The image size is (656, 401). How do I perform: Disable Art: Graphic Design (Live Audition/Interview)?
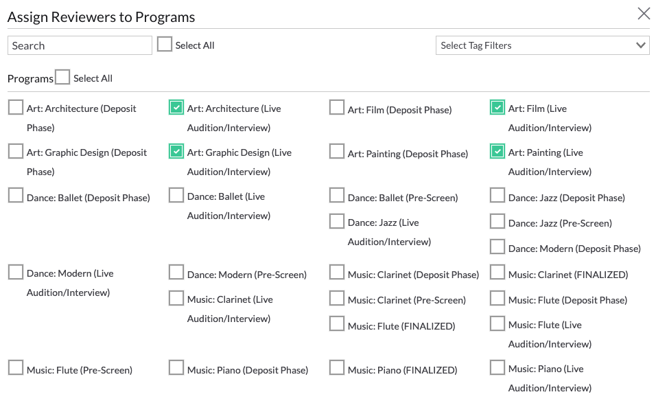click(x=176, y=151)
